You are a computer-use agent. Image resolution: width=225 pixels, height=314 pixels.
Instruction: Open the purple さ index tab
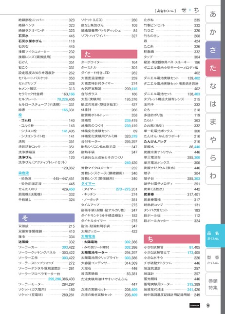tap(213, 50)
